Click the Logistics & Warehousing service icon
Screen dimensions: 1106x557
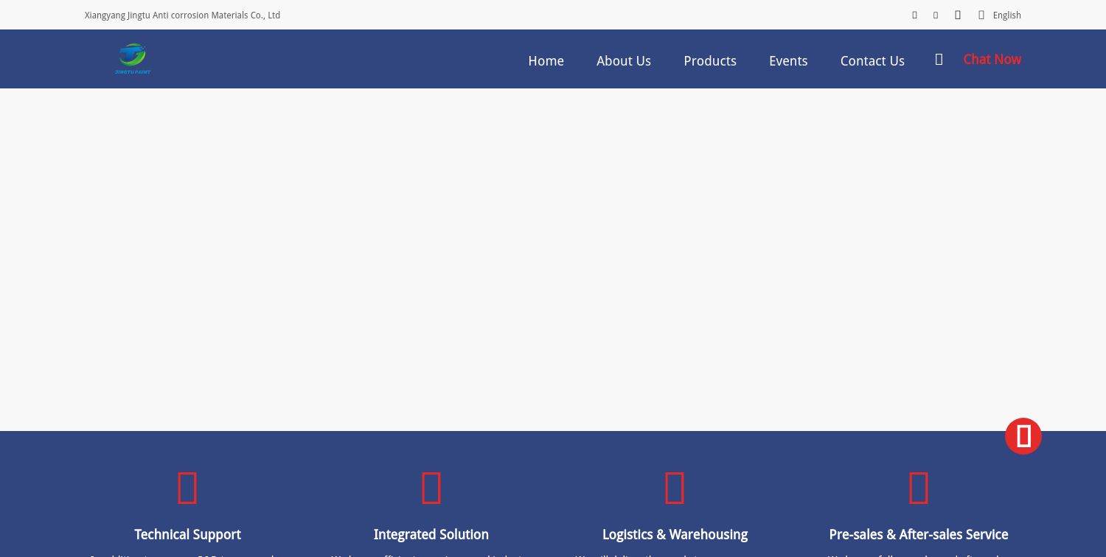(x=674, y=488)
